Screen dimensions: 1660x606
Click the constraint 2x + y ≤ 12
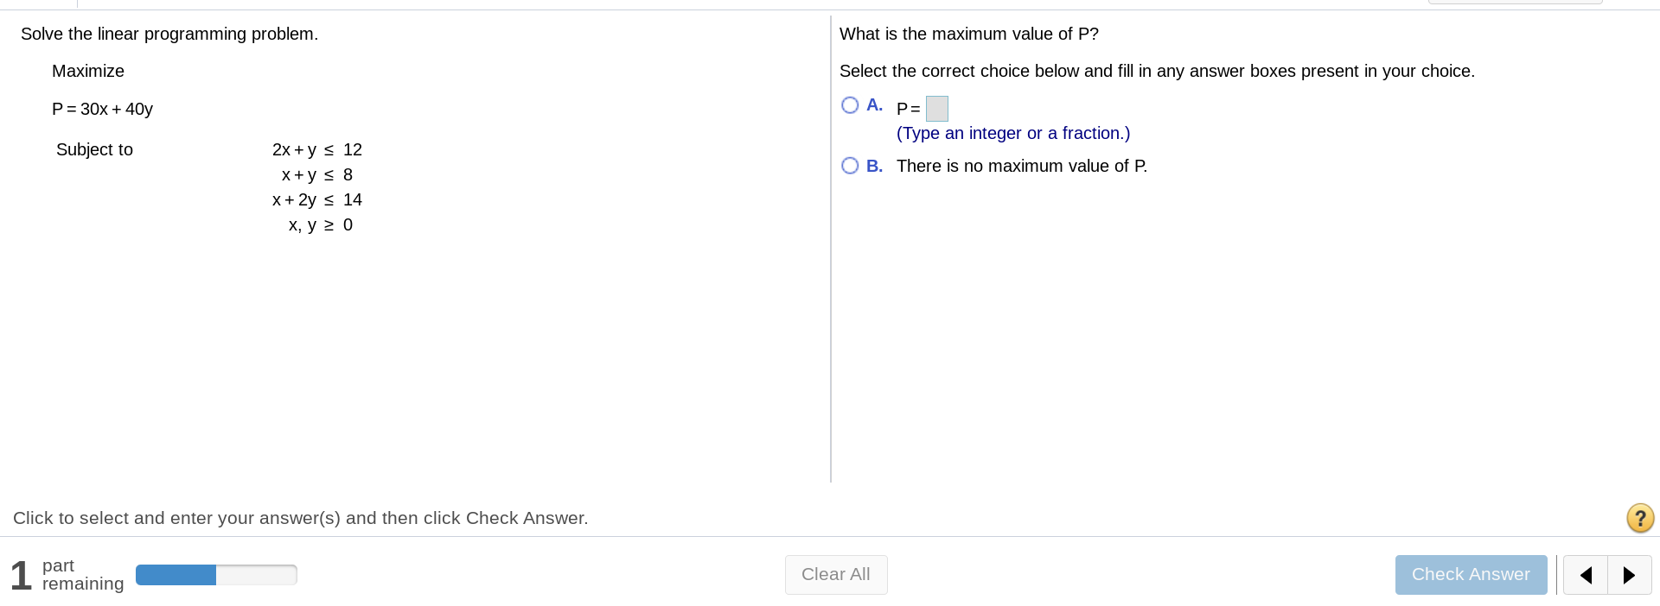coord(317,149)
